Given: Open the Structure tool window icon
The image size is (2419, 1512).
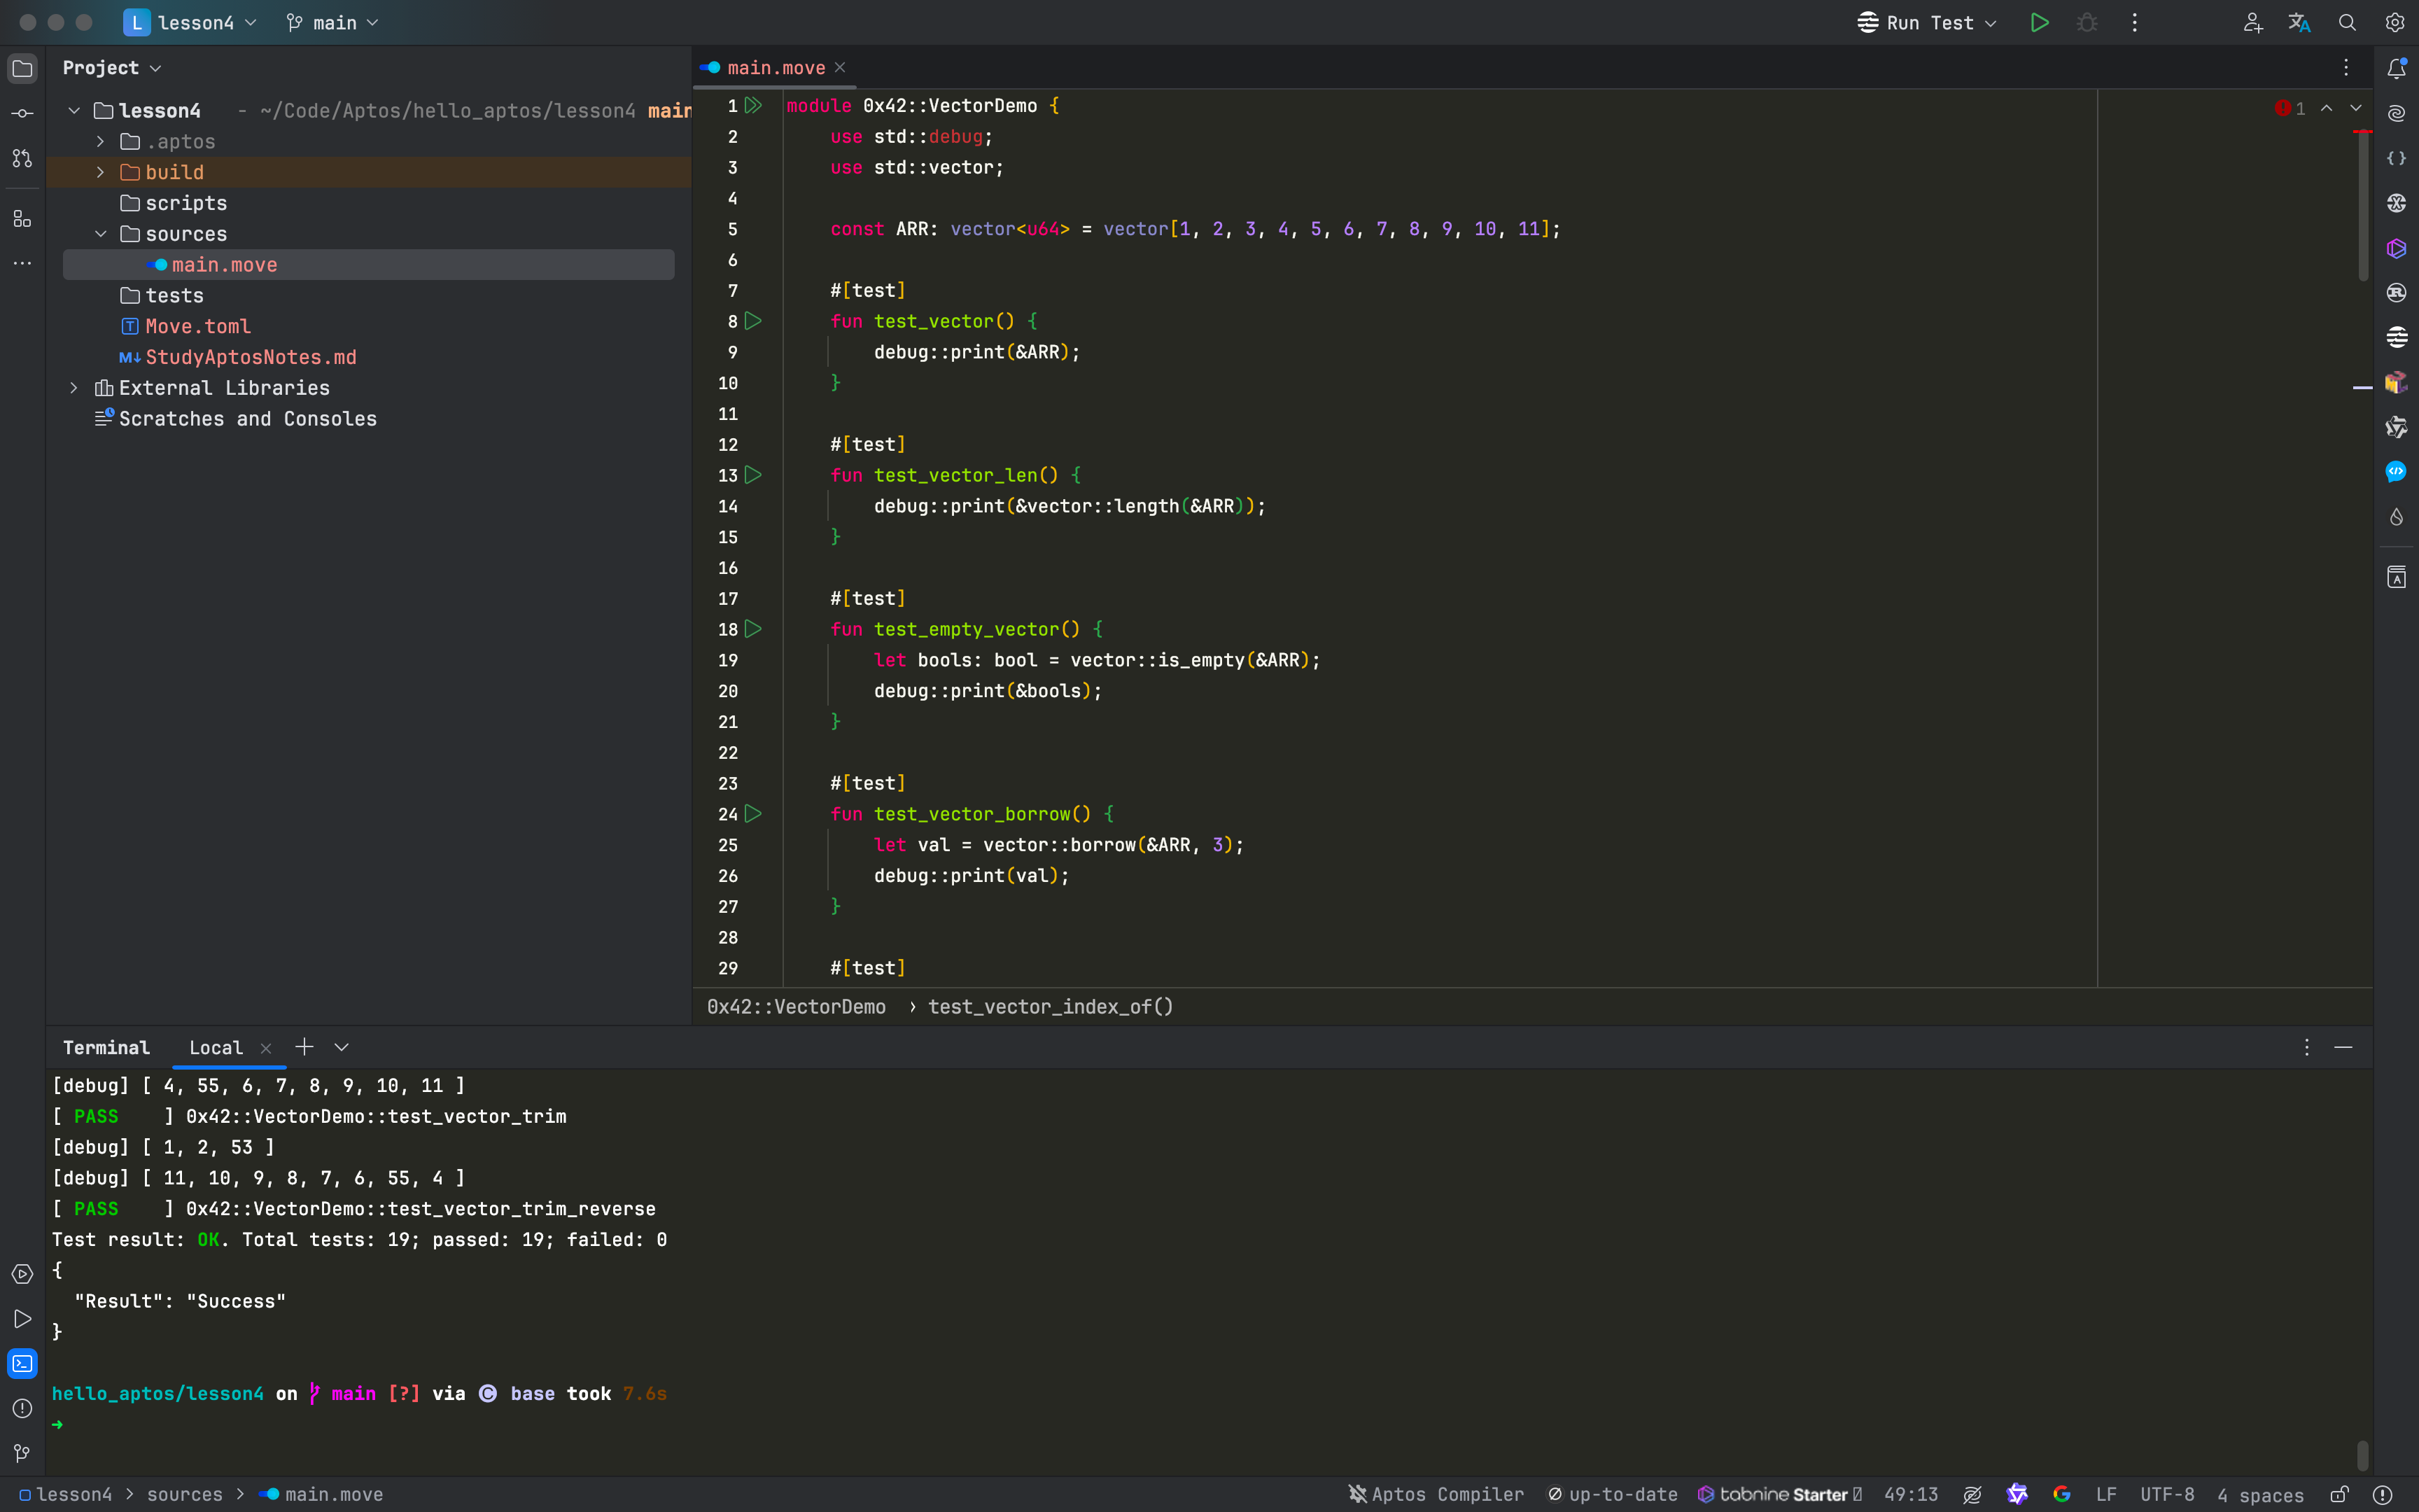Looking at the screenshot, I should [x=22, y=219].
